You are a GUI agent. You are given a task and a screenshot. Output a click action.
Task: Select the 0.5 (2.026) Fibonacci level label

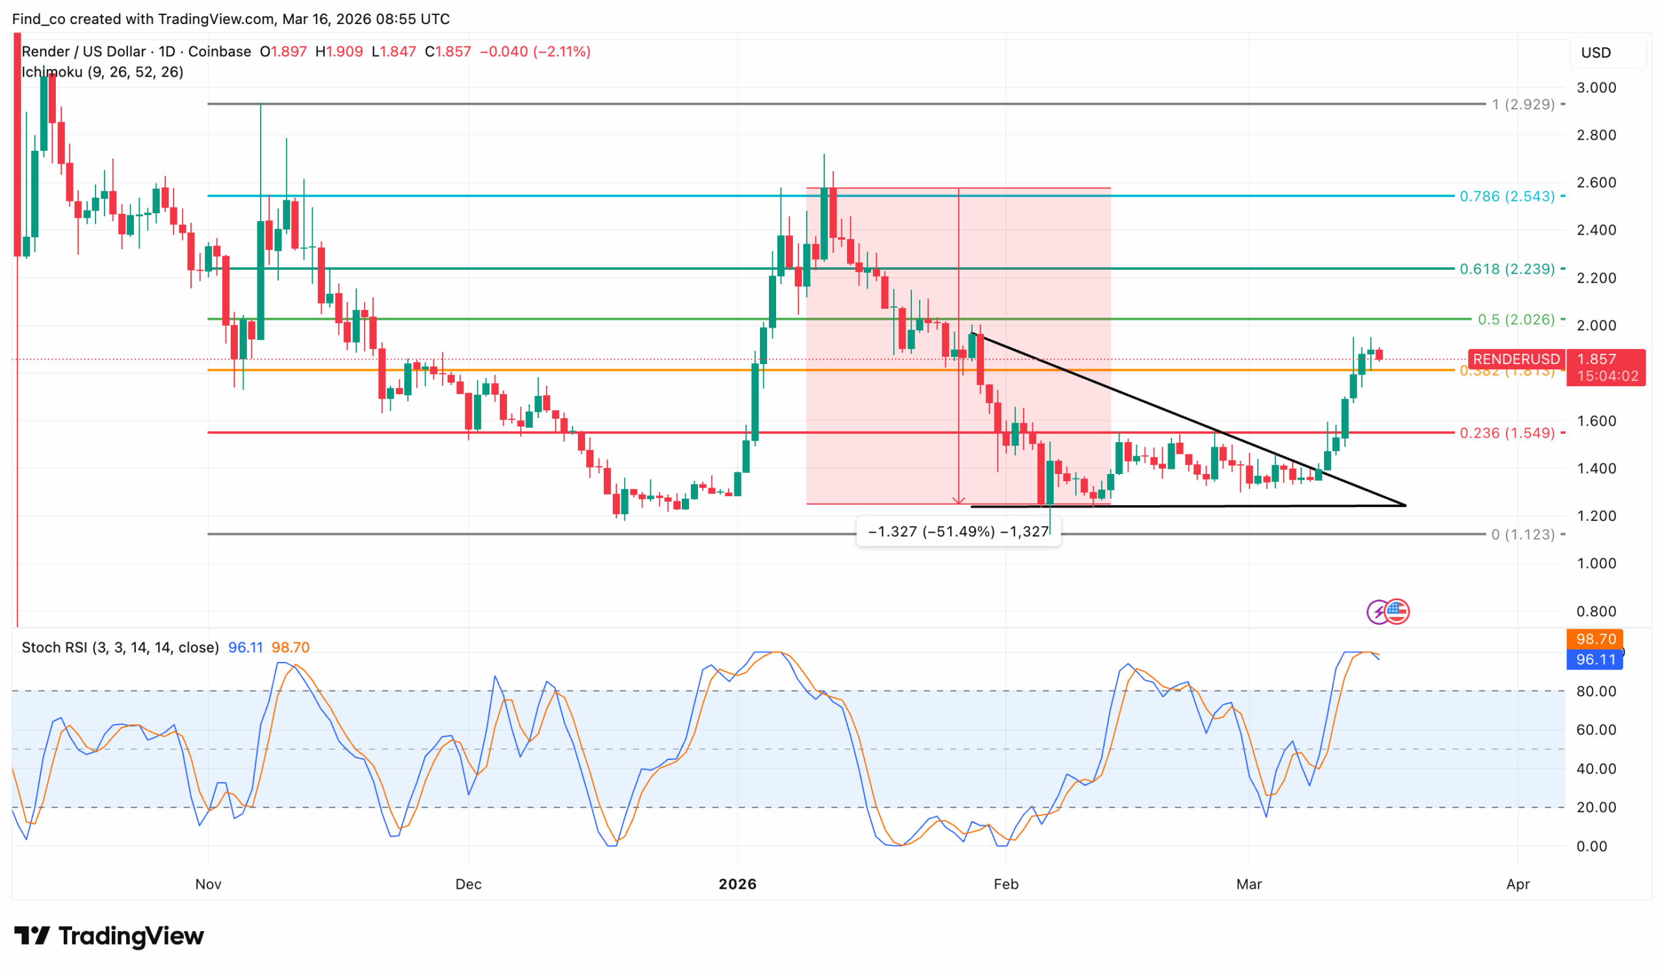click(1516, 320)
